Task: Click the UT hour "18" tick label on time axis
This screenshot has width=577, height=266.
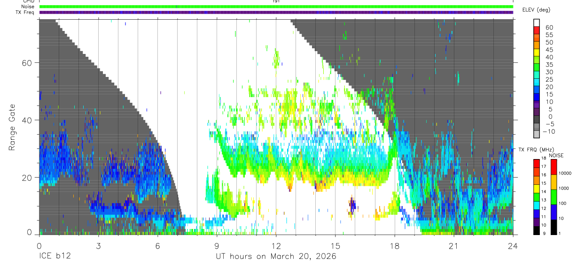Action: coord(394,245)
